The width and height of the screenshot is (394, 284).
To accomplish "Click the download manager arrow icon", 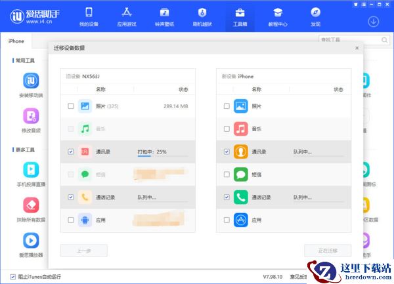I will [x=374, y=22].
